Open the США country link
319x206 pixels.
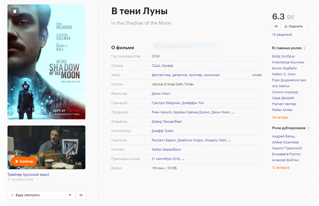156,66
